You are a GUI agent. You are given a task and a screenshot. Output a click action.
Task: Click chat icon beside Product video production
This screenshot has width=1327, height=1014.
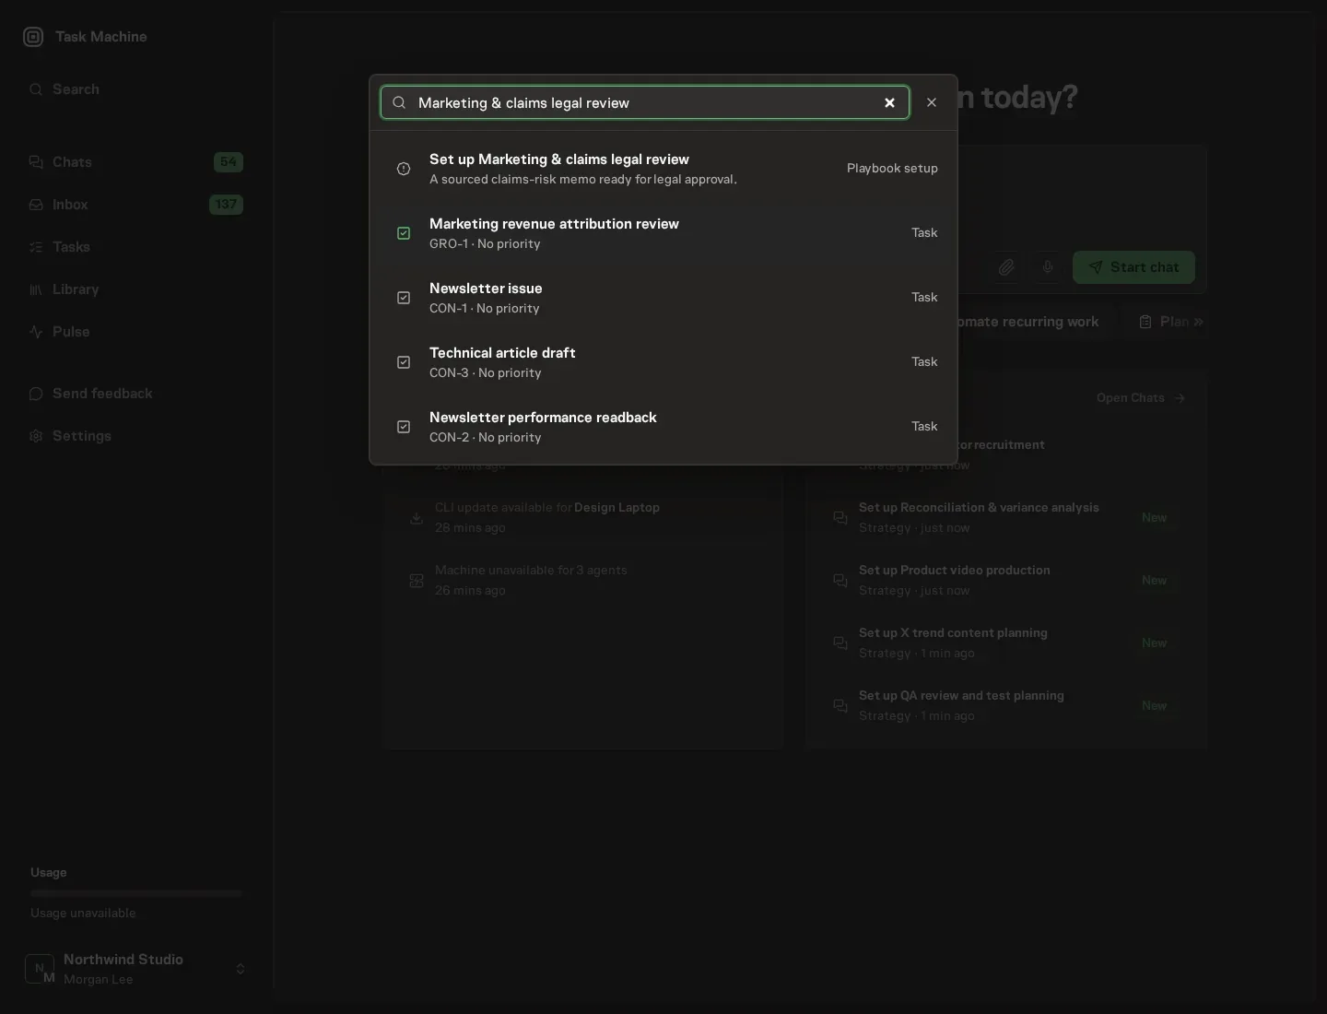click(x=840, y=581)
